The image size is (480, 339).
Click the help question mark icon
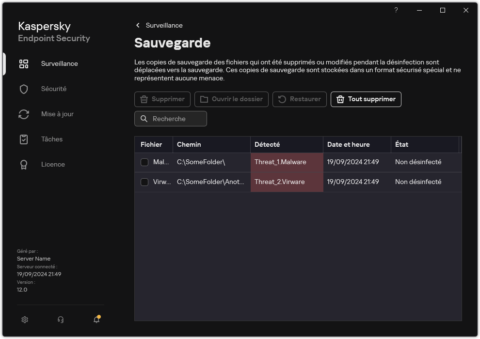396,10
